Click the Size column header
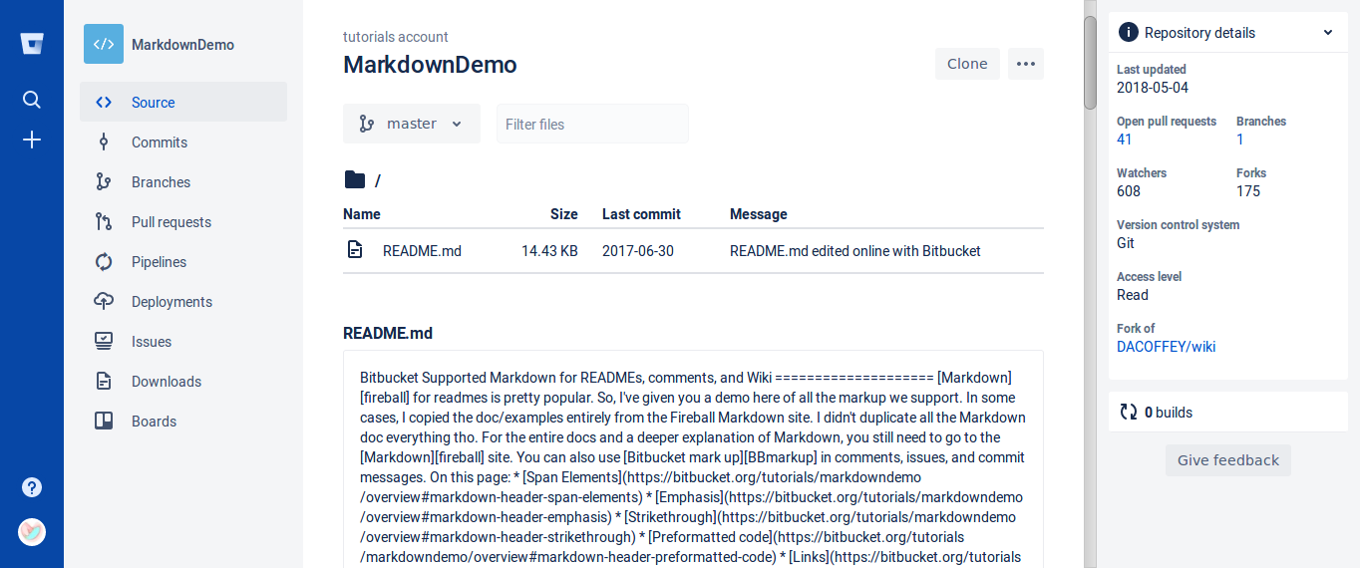Screen dimensions: 1360x568 (564, 214)
